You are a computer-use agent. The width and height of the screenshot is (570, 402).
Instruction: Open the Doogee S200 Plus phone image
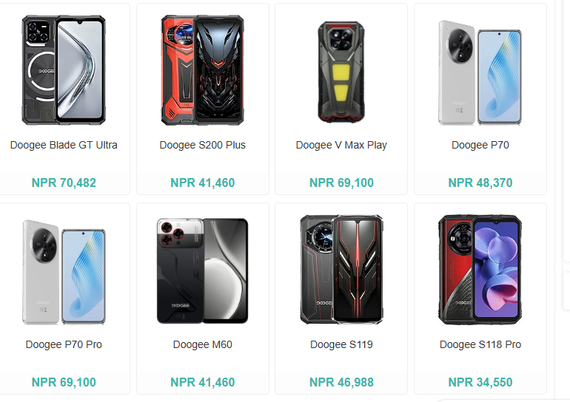203,70
